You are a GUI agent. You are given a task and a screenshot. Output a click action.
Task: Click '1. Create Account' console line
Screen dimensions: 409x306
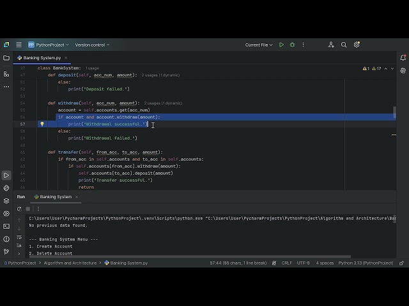coord(50,247)
